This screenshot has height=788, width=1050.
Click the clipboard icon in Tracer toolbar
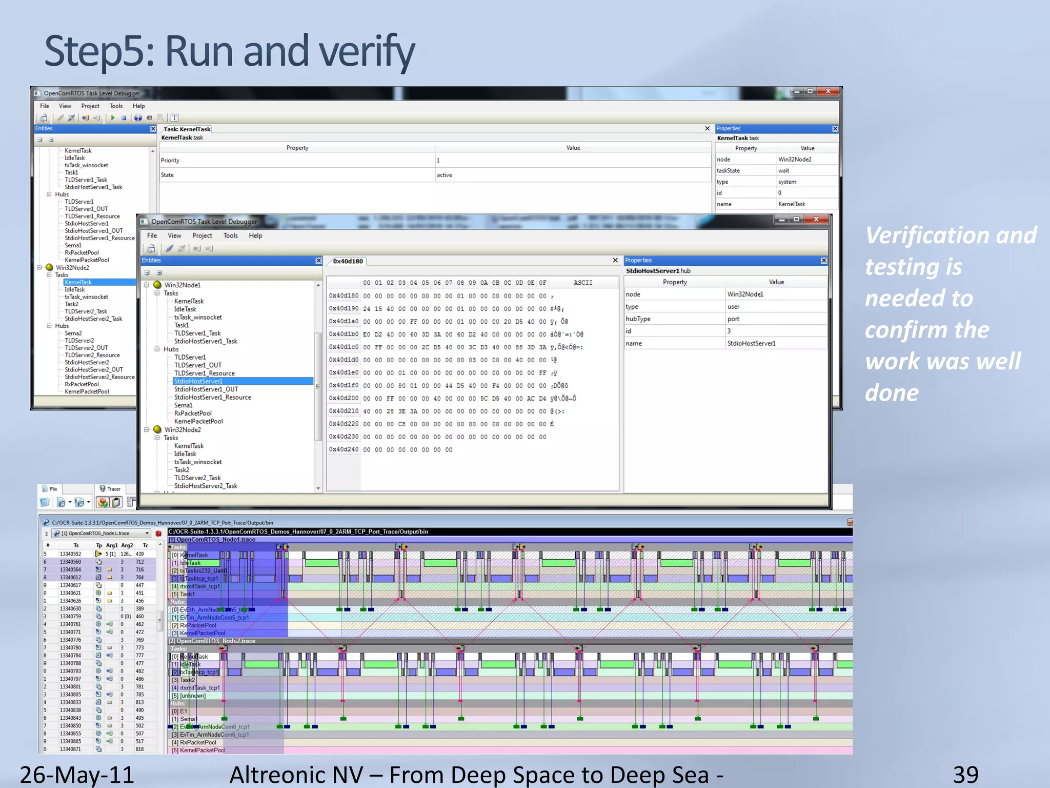(x=116, y=502)
